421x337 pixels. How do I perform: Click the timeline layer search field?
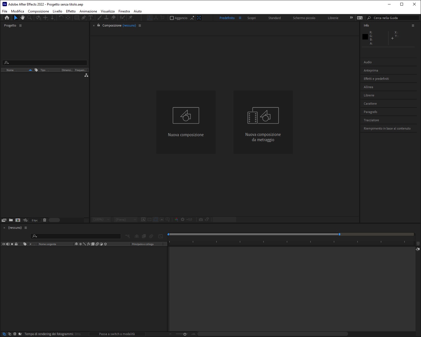click(76, 236)
